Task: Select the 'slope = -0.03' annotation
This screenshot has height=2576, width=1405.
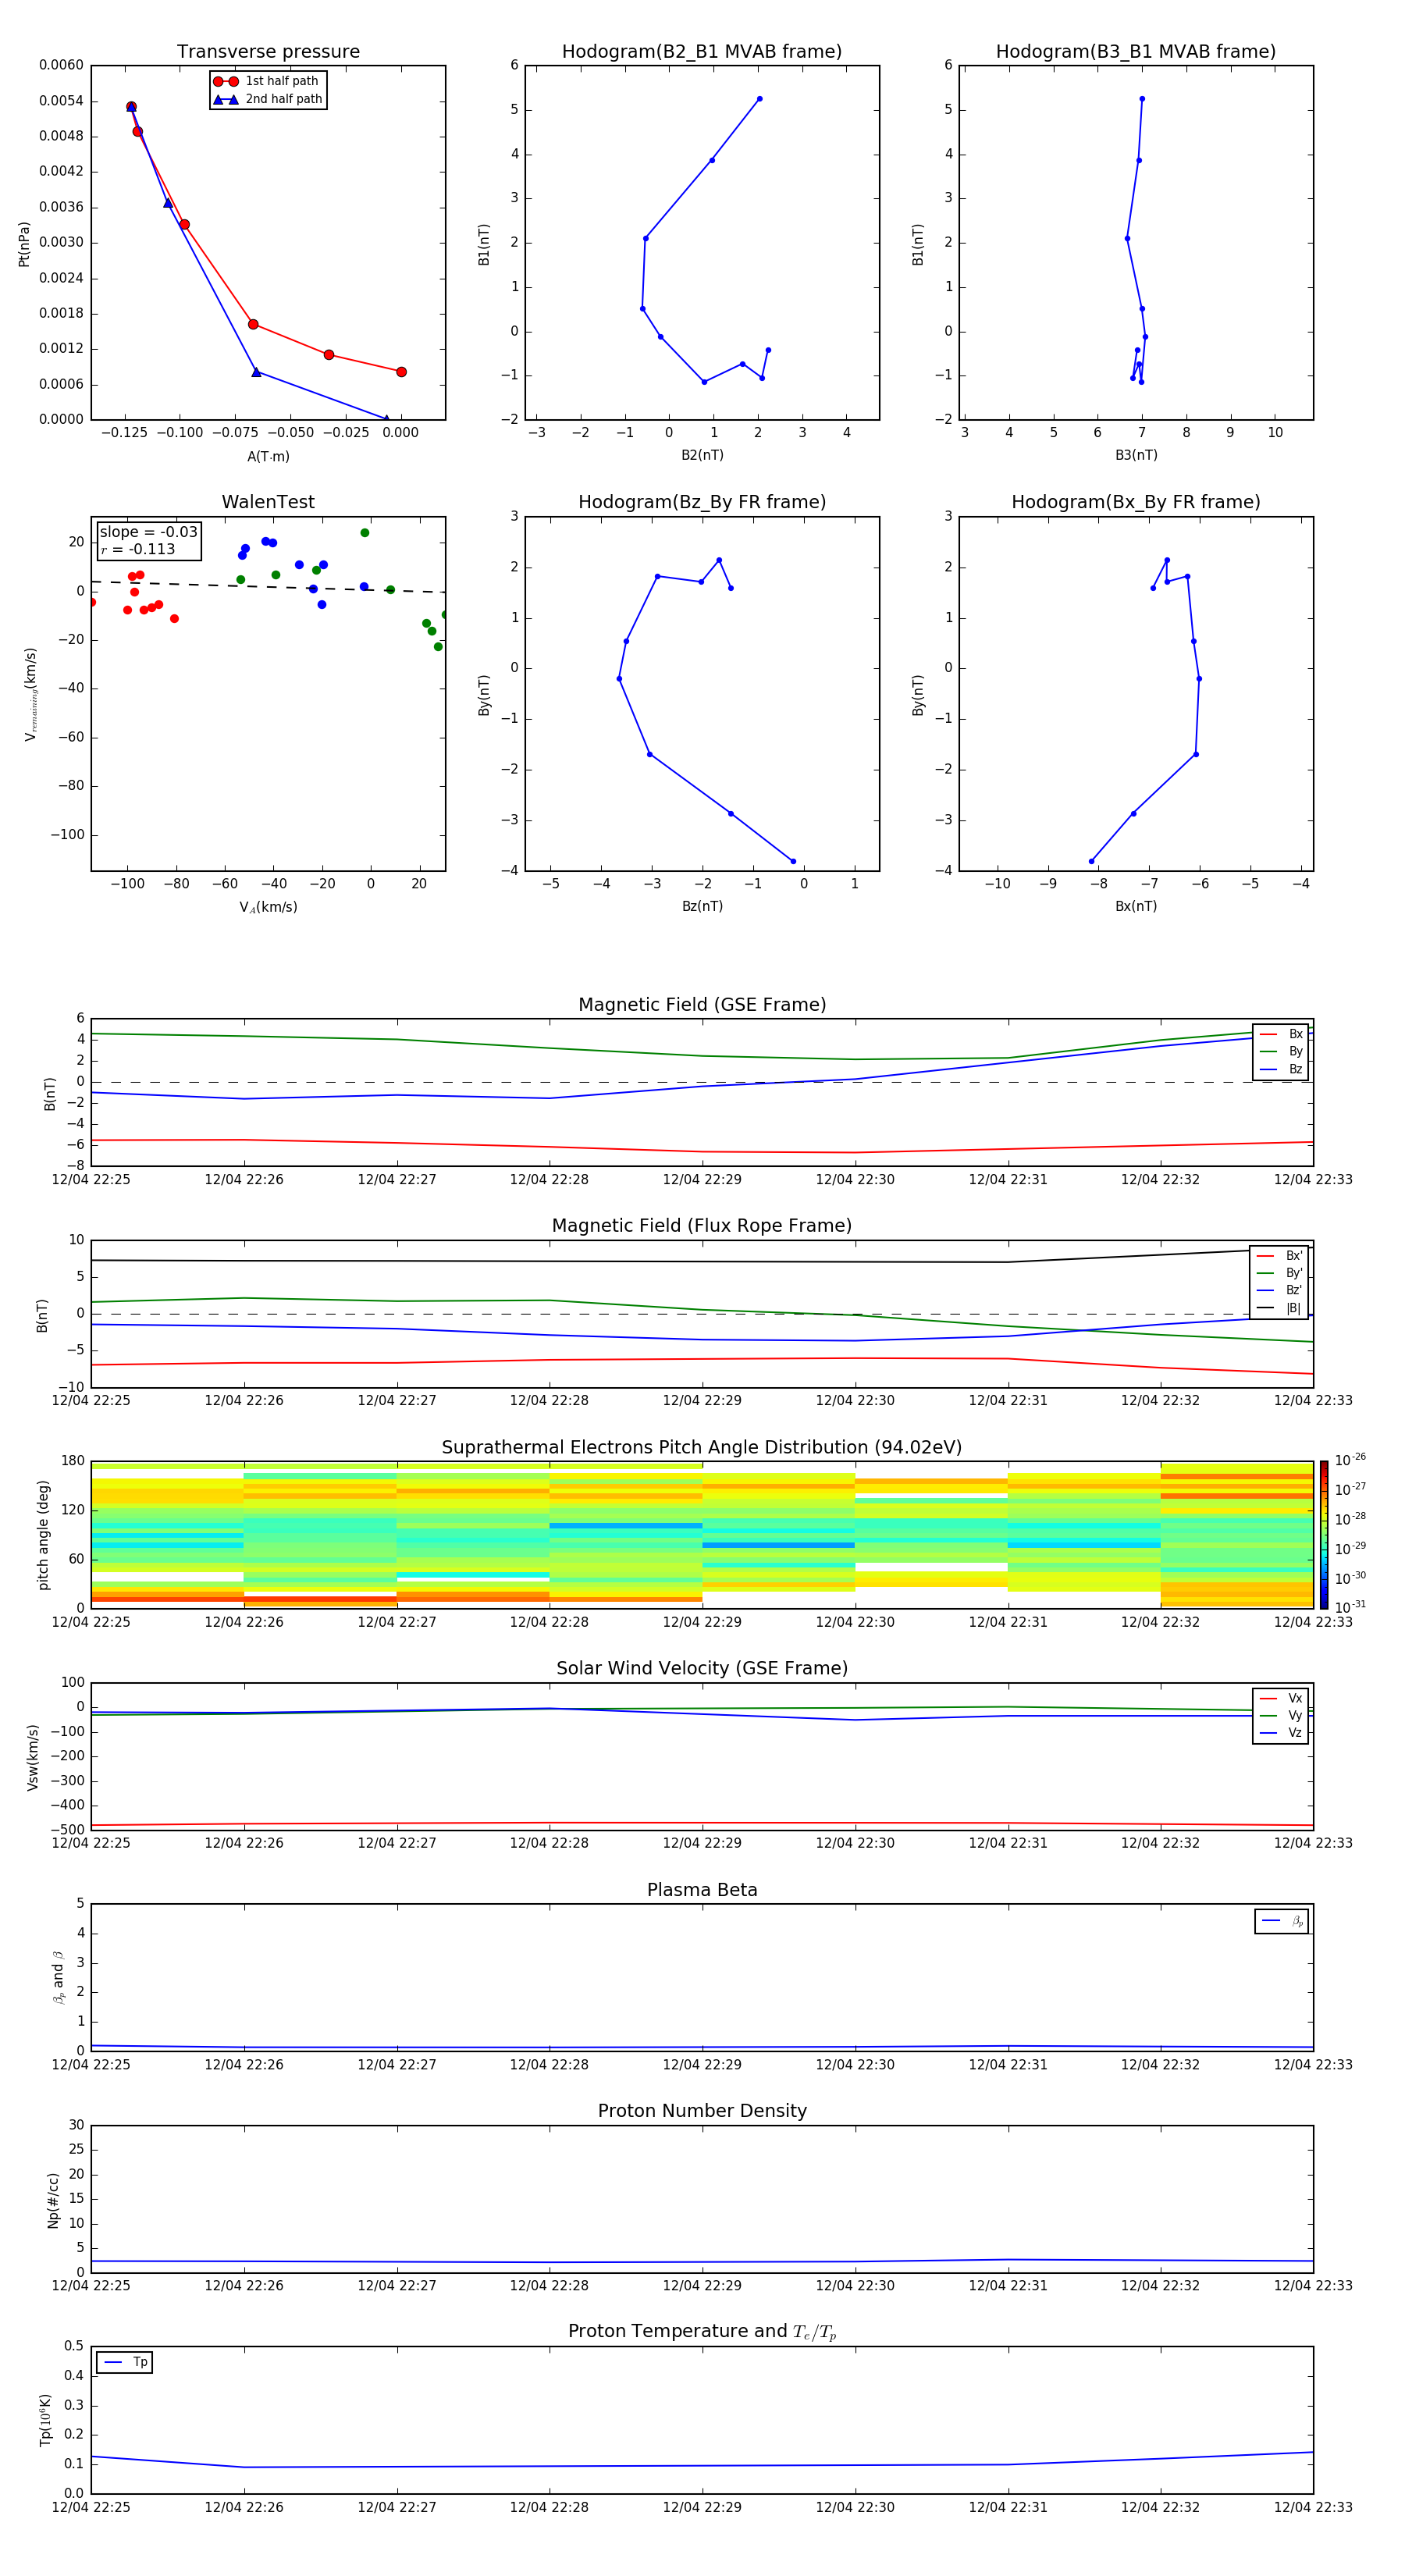Action: click(149, 532)
